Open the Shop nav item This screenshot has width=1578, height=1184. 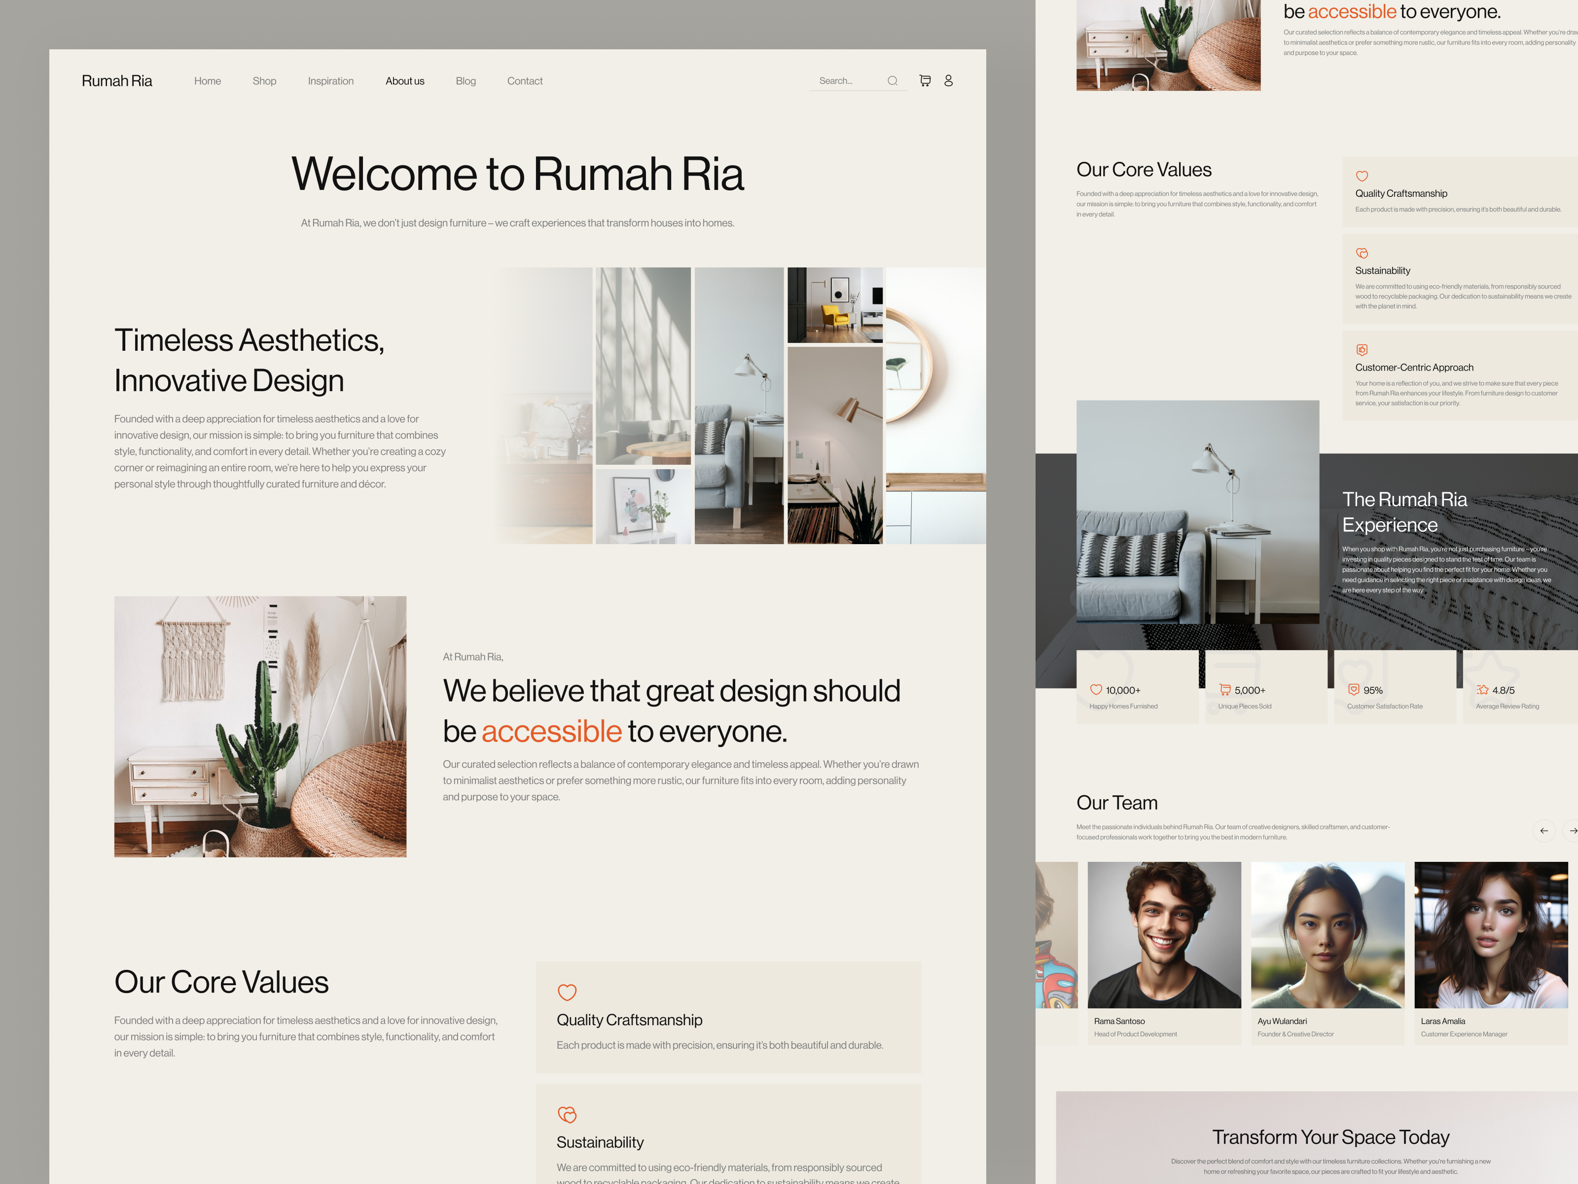pos(264,81)
